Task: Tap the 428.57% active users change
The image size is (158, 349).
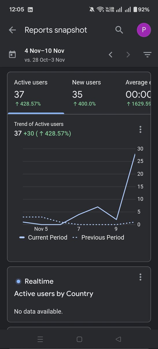Action: 27,104
